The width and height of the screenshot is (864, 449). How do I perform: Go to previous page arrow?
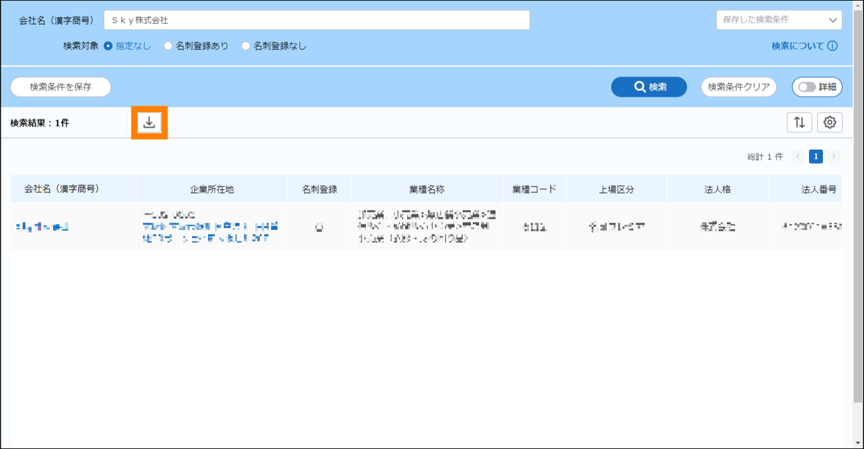click(798, 157)
